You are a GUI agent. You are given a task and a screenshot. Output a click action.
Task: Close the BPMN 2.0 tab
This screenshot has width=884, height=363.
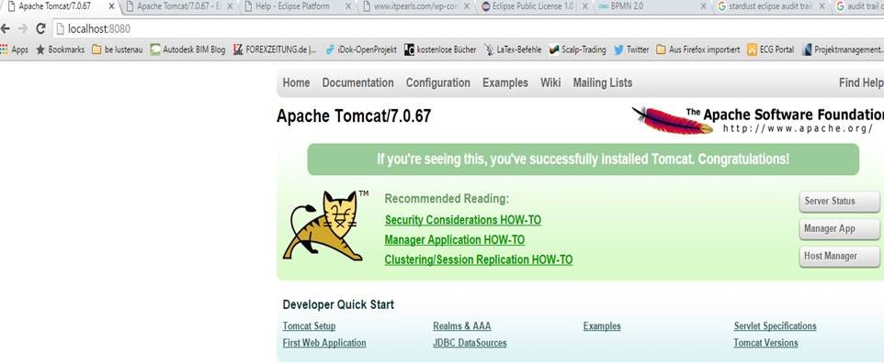pyautogui.click(x=703, y=6)
